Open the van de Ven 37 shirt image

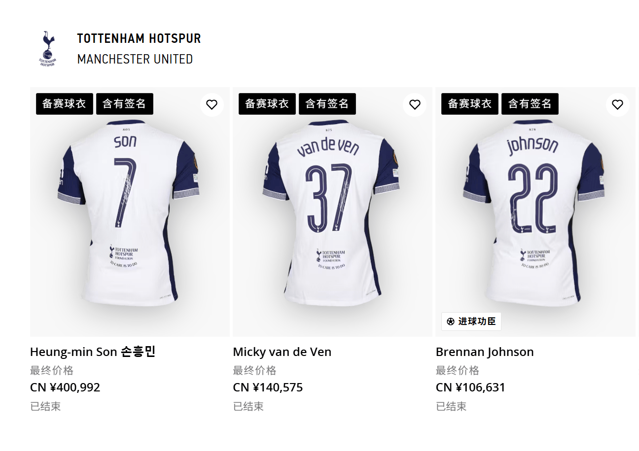pos(332,212)
